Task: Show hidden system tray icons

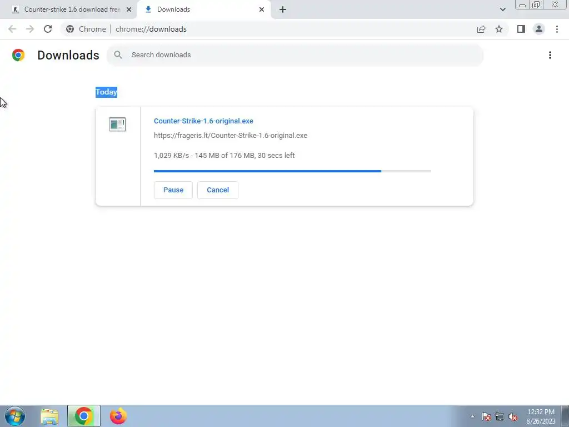Action: tap(472, 416)
